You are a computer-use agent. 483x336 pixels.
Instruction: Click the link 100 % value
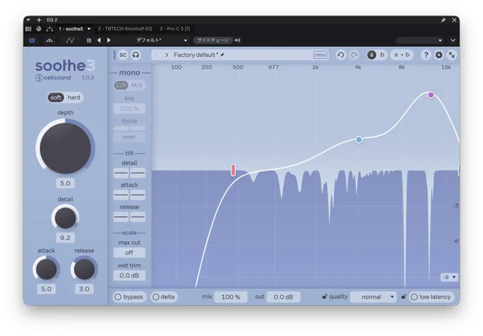(129, 109)
